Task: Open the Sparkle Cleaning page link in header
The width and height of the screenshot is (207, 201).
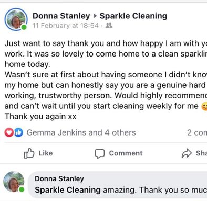Action: click(133, 16)
